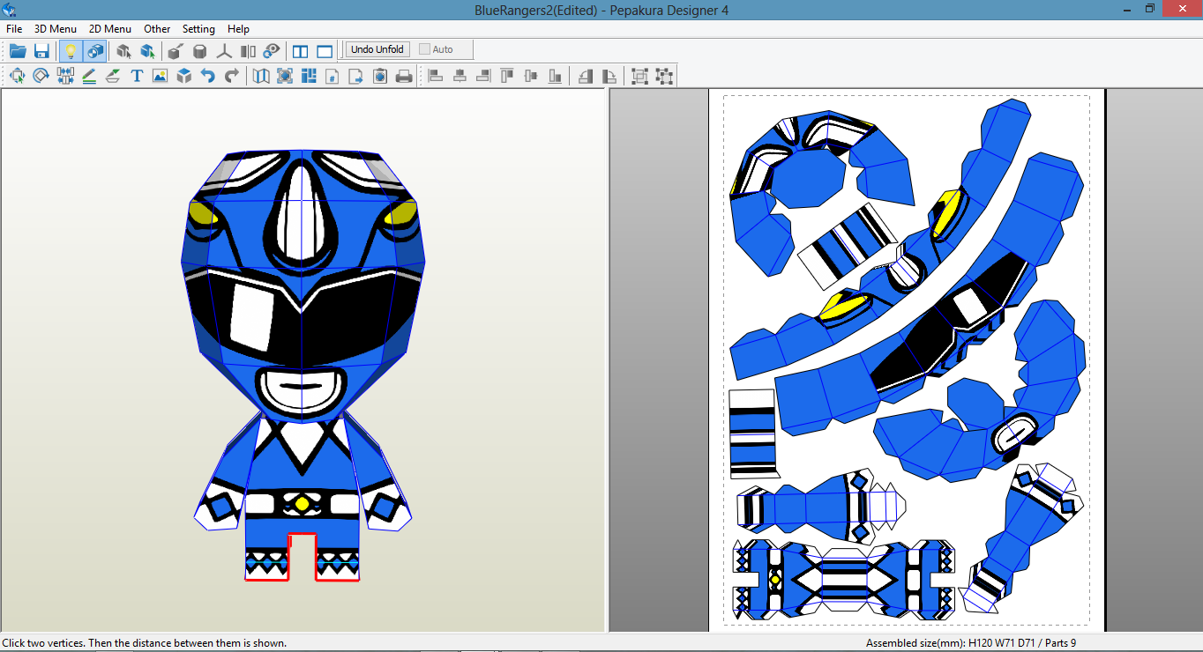Click the ungroup parts icon
This screenshot has height=652, width=1203.
coord(664,76)
